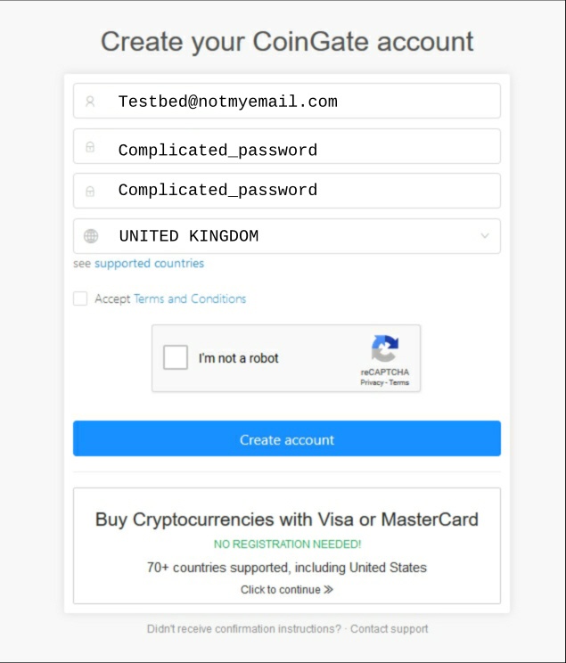Click the globe icon in country selector
This screenshot has height=663, width=566.
coord(90,236)
